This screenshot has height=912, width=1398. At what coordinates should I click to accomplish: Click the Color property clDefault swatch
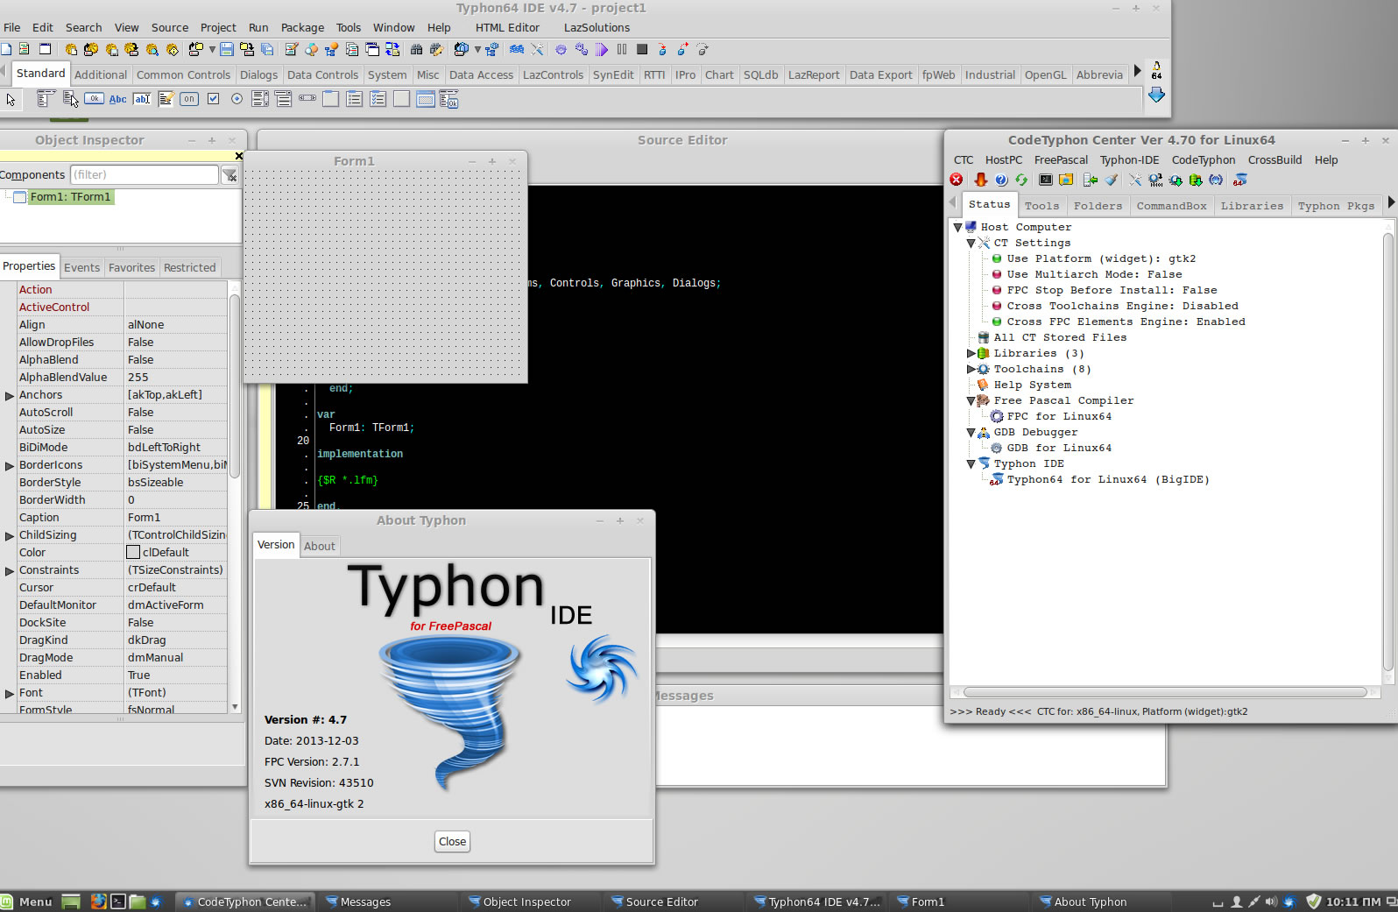(133, 553)
